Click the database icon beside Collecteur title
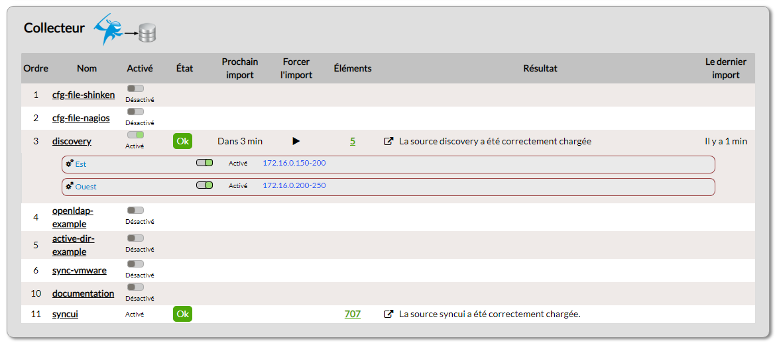Viewport: 777px width, 343px height. [x=147, y=32]
